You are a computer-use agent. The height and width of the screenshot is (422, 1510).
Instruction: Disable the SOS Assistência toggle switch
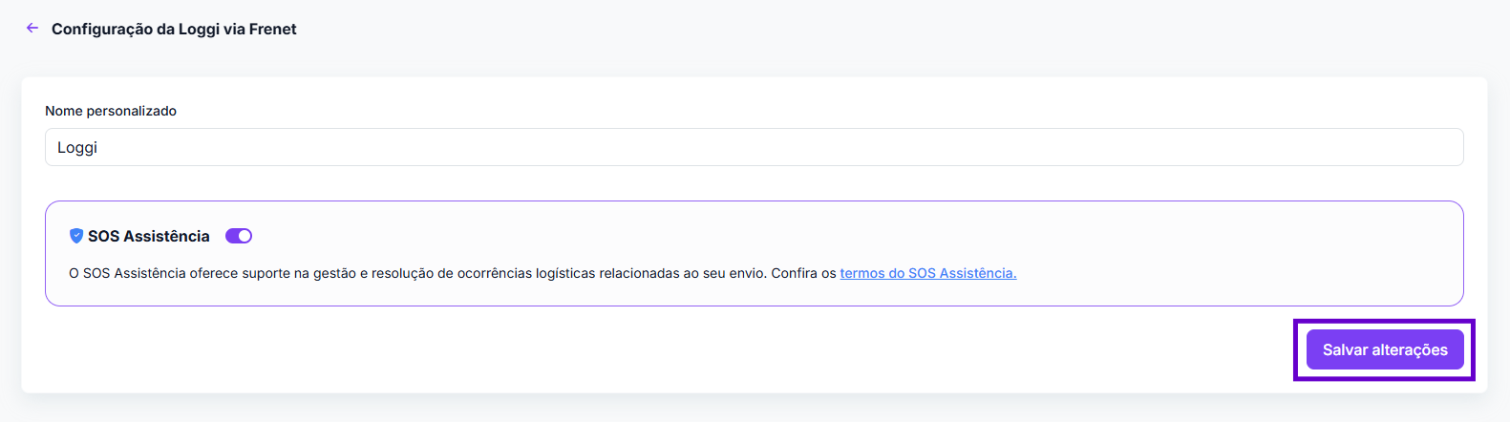point(239,236)
